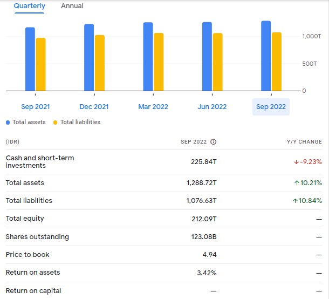This screenshot has height=299, width=329.
Task: Click the Mar 2022 yellow liabilities bar
Action: 159,62
